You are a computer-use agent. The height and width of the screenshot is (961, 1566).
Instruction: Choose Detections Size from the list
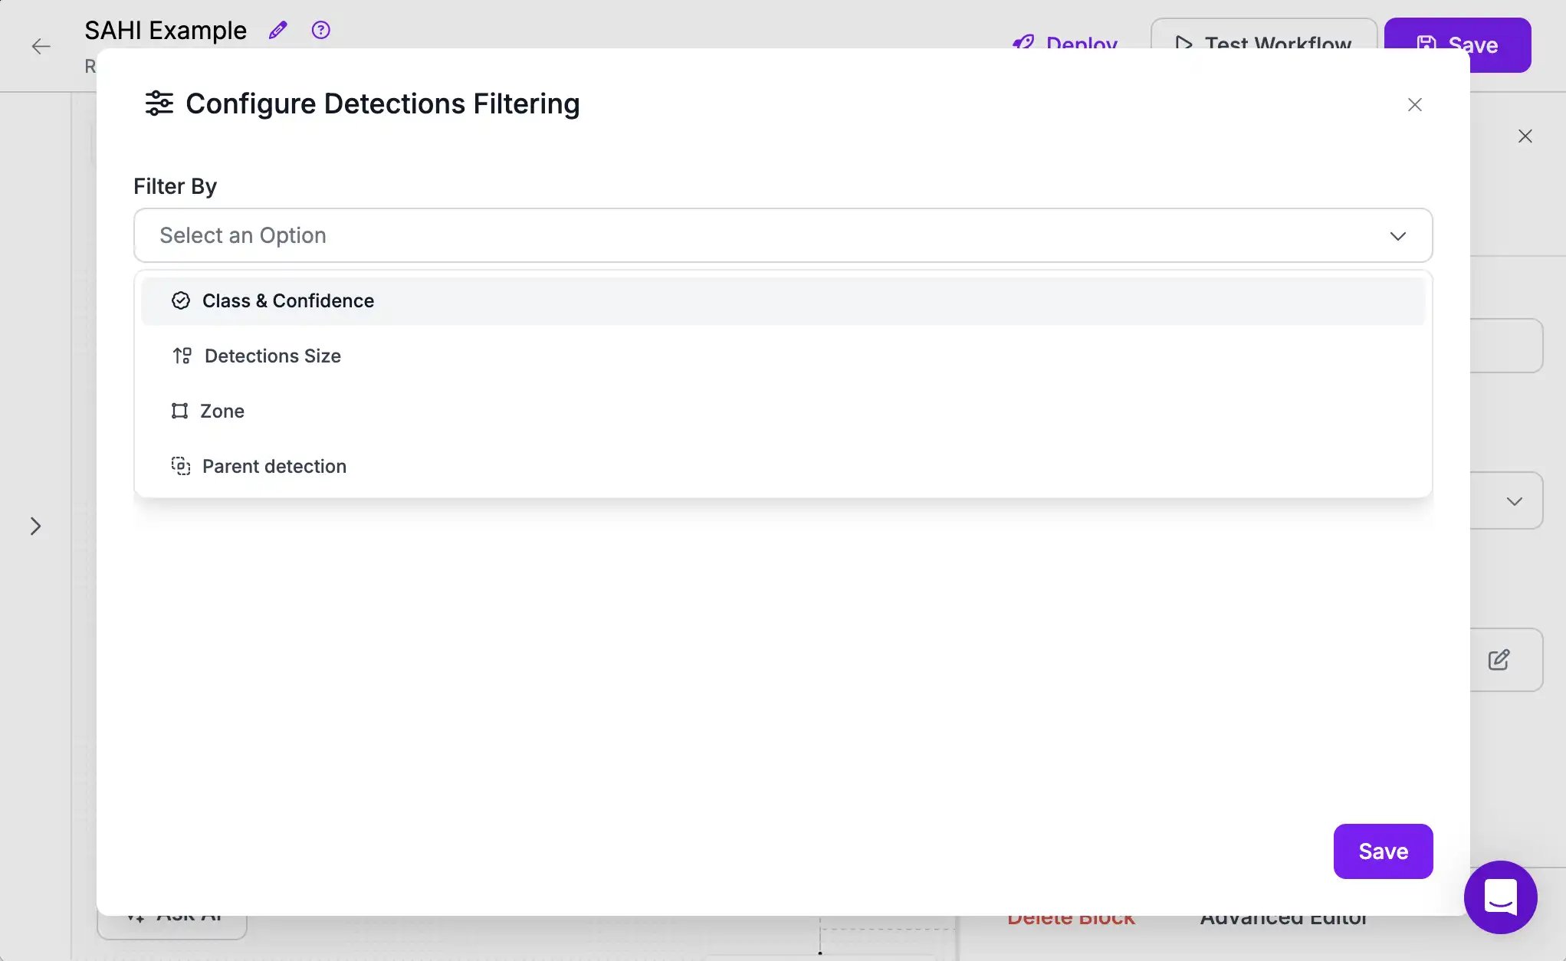783,356
